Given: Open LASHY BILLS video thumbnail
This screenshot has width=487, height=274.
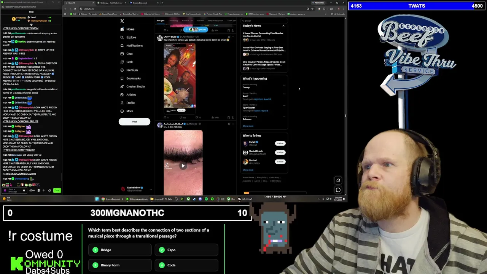Looking at the screenshot, I should pyautogui.click(x=180, y=78).
